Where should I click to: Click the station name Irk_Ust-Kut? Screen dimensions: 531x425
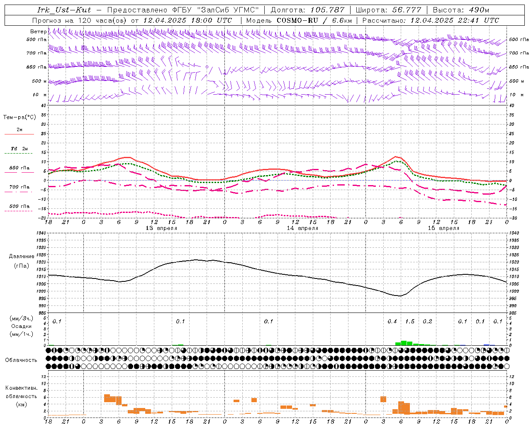pos(64,10)
